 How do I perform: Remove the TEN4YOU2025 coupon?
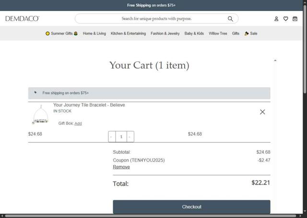(x=121, y=167)
